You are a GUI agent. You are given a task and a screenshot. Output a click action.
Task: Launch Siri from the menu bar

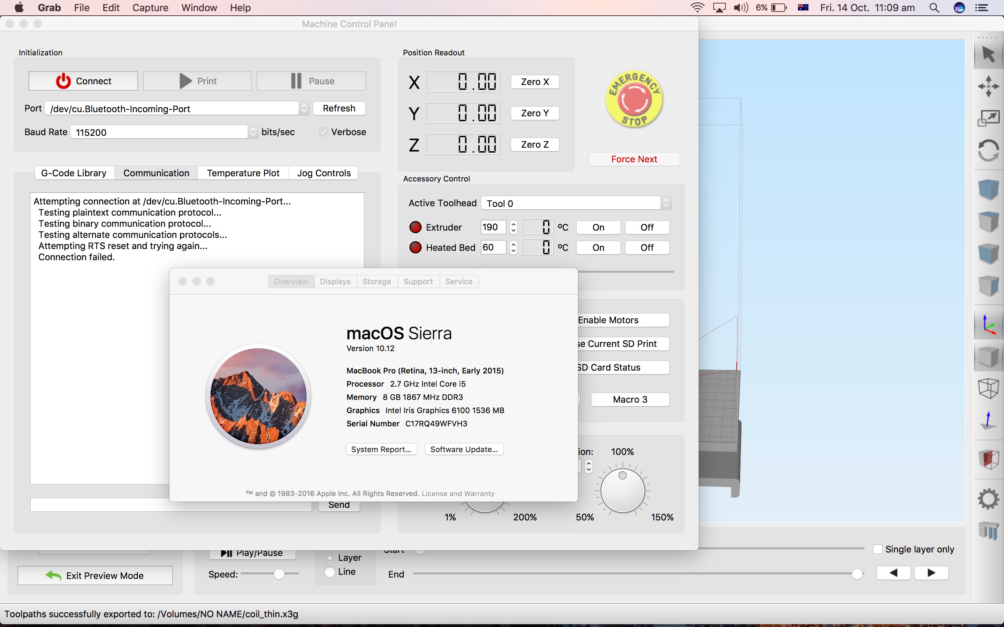(959, 7)
